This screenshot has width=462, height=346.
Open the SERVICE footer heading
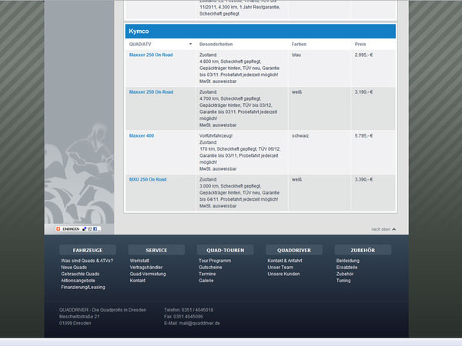(156, 250)
